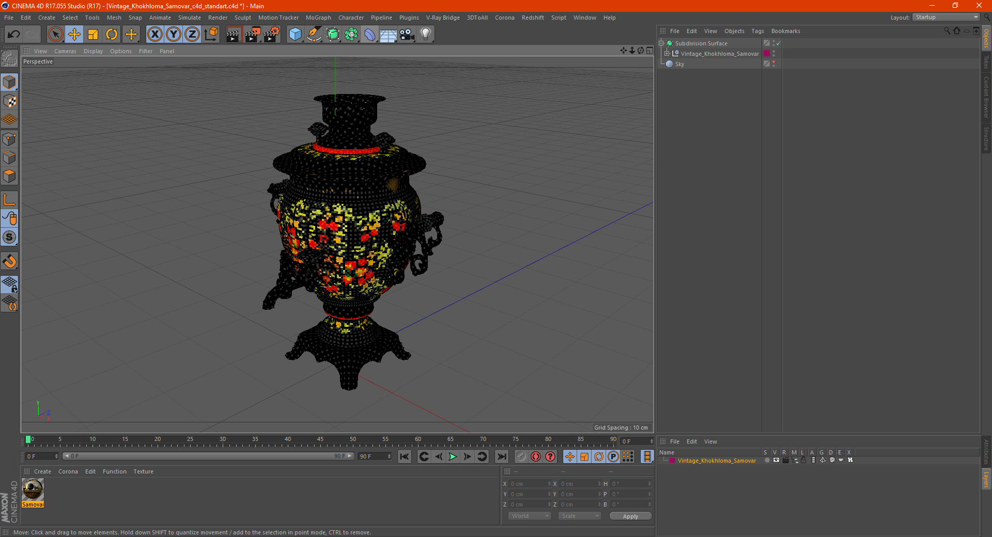This screenshot has height=537, width=992.
Task: Render to Picture Viewer
Action: (x=253, y=35)
